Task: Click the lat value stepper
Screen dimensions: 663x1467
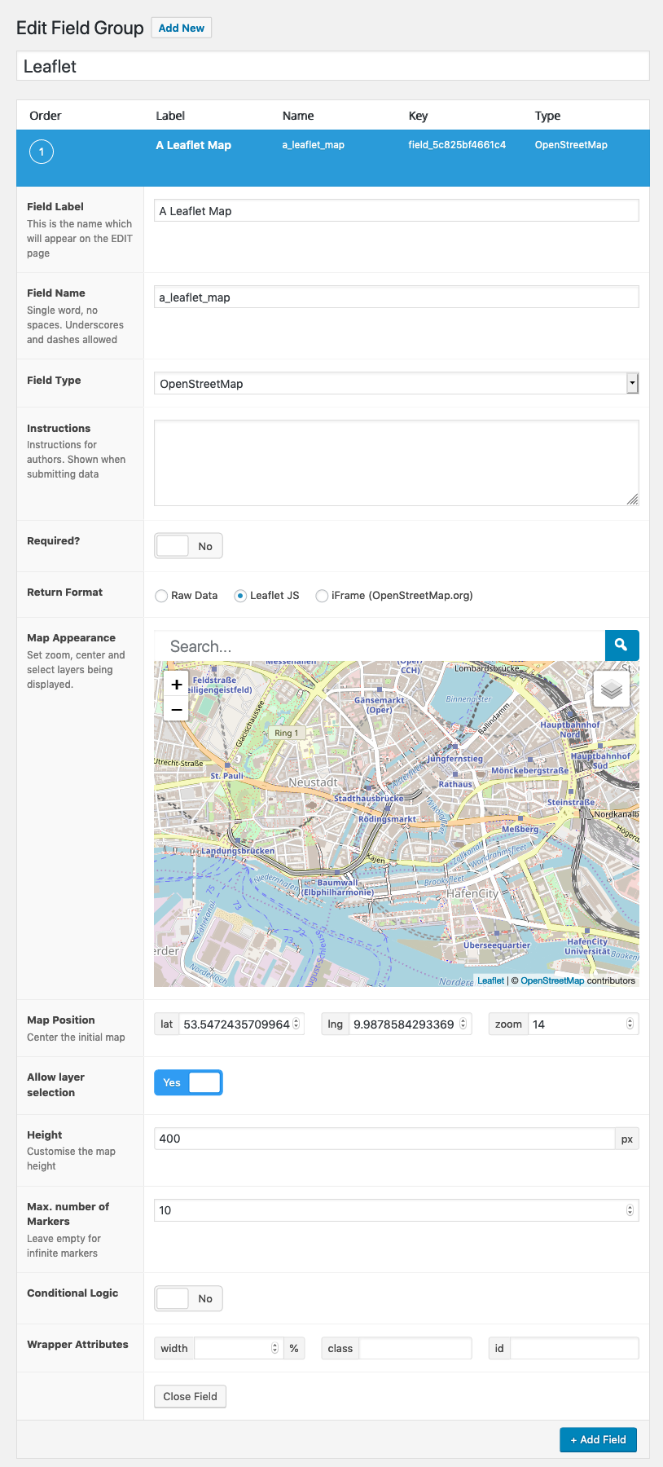Action: point(296,1024)
